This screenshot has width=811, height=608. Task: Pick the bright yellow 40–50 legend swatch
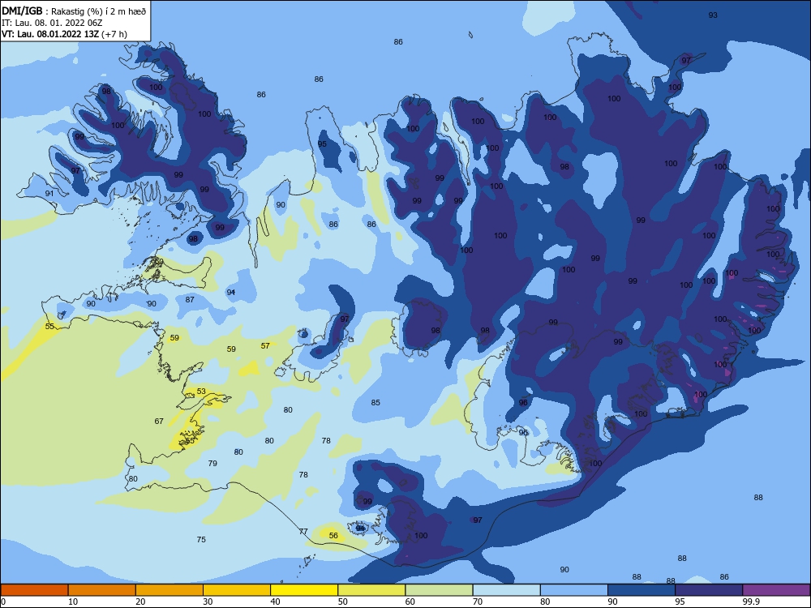click(x=304, y=590)
